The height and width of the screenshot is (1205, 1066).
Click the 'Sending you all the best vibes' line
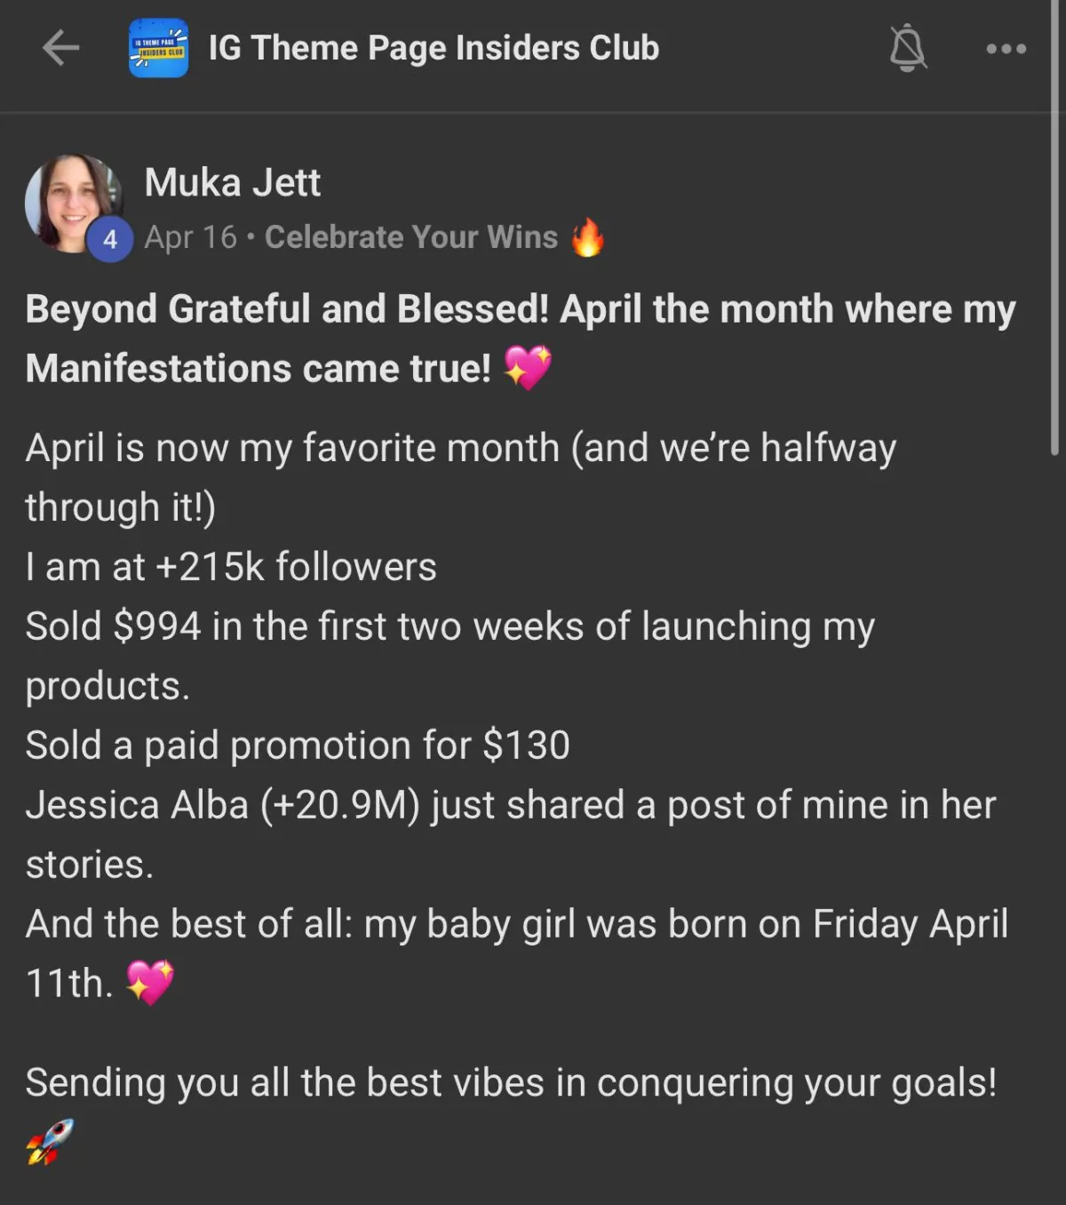click(511, 1082)
